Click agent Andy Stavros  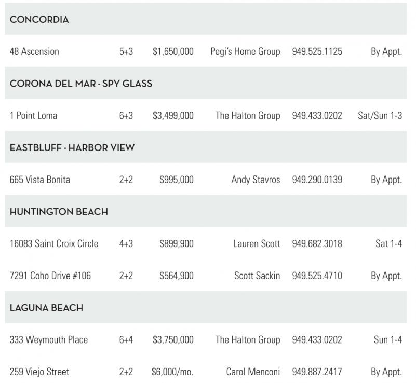(256, 180)
